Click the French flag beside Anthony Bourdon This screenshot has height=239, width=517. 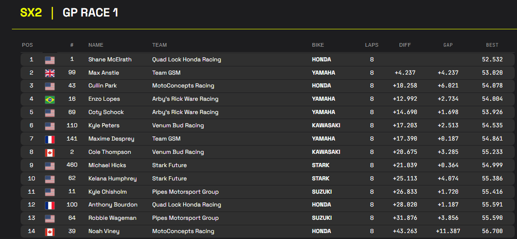[49, 205]
